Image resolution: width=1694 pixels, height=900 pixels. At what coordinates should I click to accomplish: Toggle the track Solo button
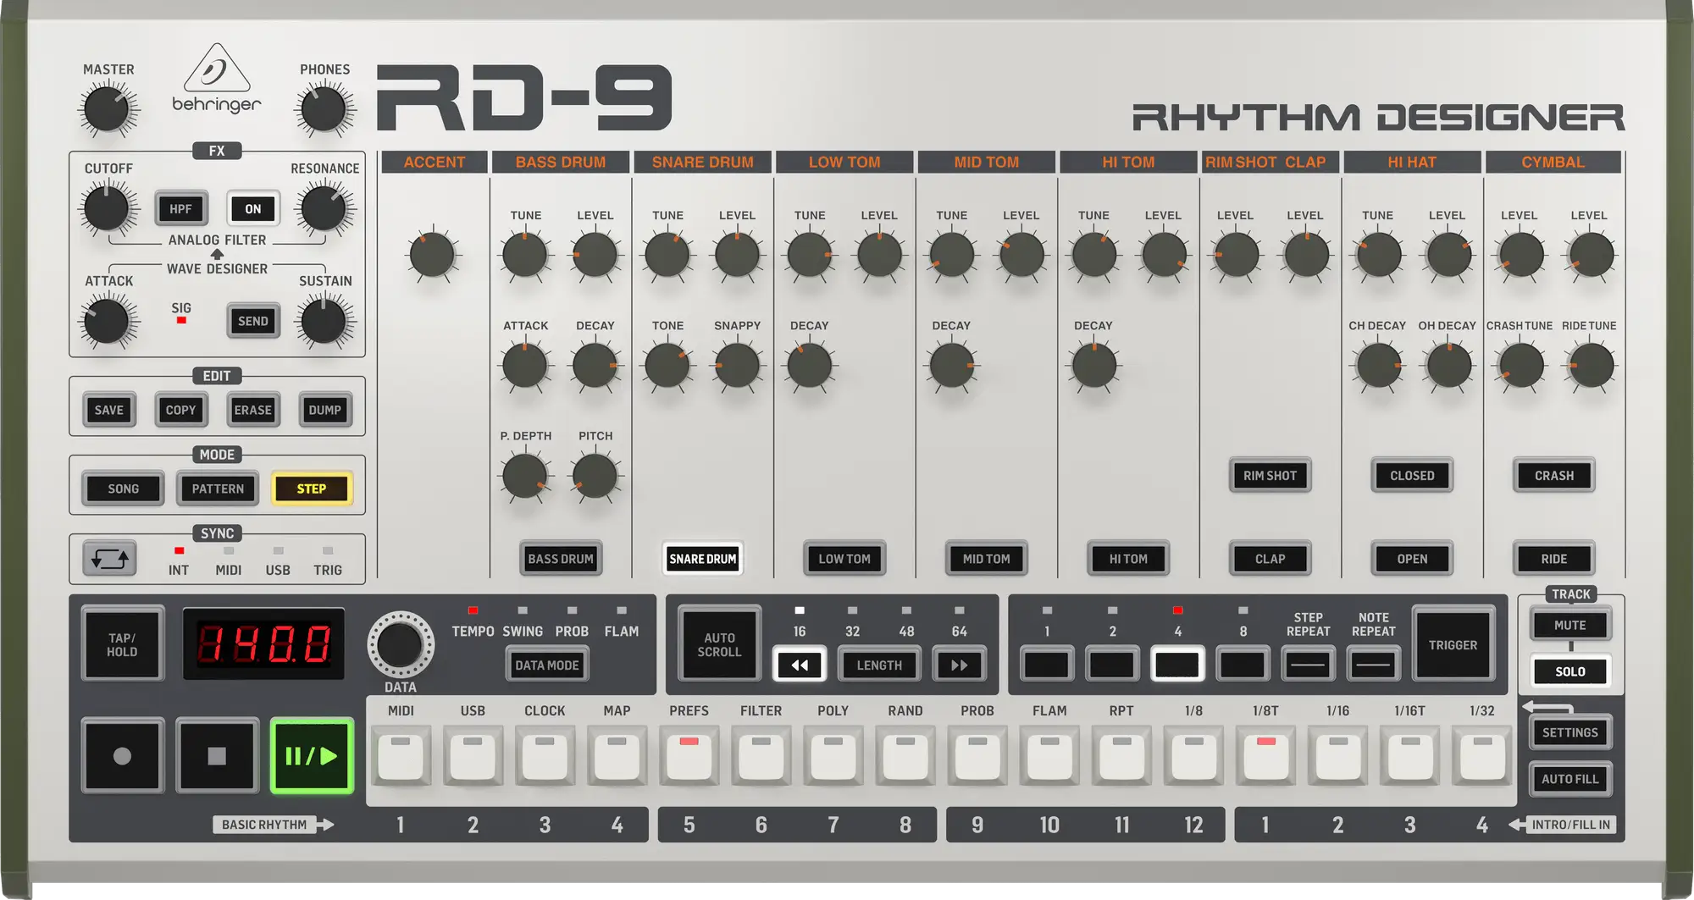point(1569,671)
